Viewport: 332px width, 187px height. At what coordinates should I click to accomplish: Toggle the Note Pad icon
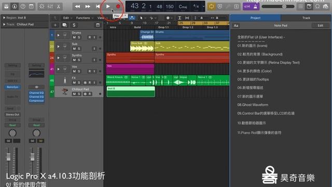click(x=309, y=6)
